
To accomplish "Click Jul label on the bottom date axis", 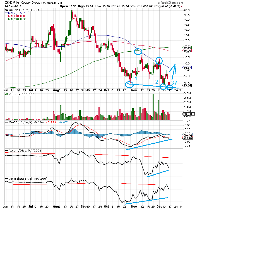I will [x=31, y=206].
